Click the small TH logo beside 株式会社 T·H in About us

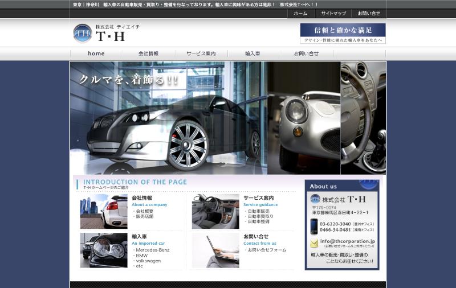pyautogui.click(x=315, y=199)
